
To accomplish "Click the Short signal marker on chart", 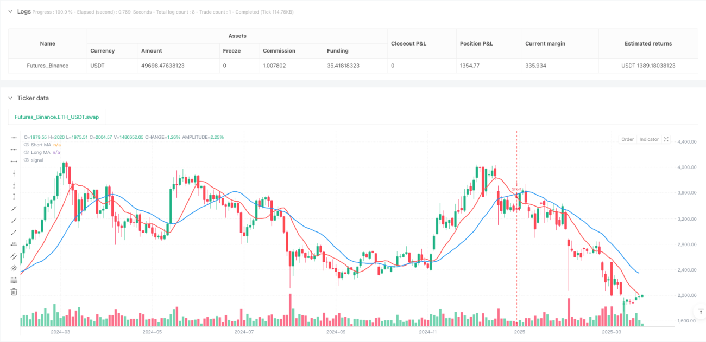I will [x=516, y=189].
